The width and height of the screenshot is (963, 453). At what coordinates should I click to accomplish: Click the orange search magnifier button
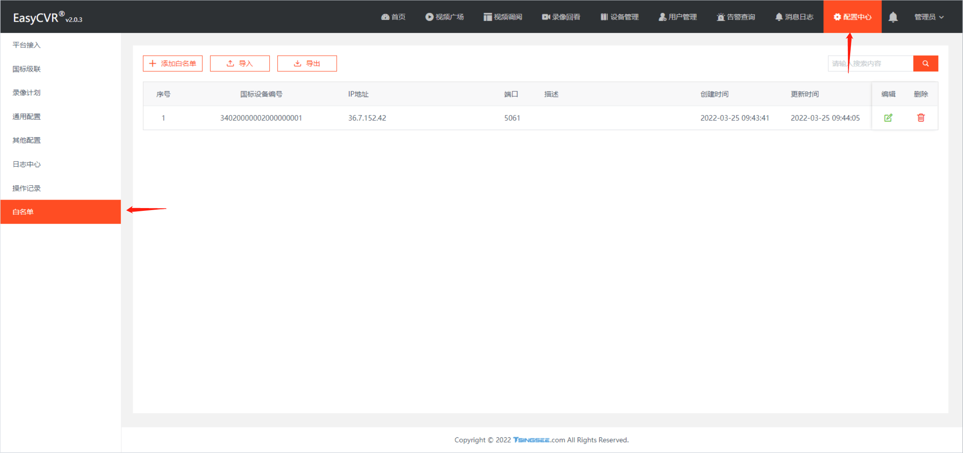tap(925, 63)
